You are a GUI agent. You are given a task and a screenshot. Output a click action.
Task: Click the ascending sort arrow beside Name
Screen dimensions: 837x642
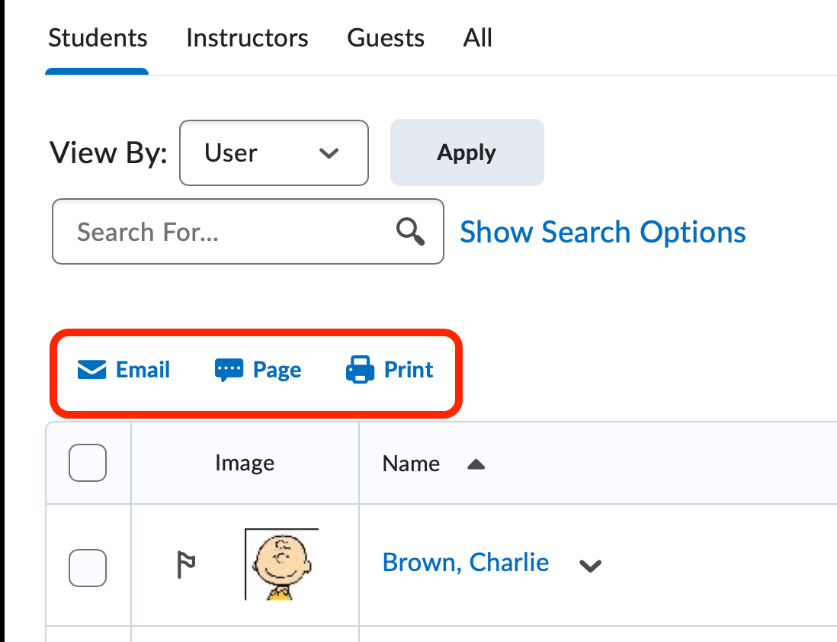tap(476, 464)
